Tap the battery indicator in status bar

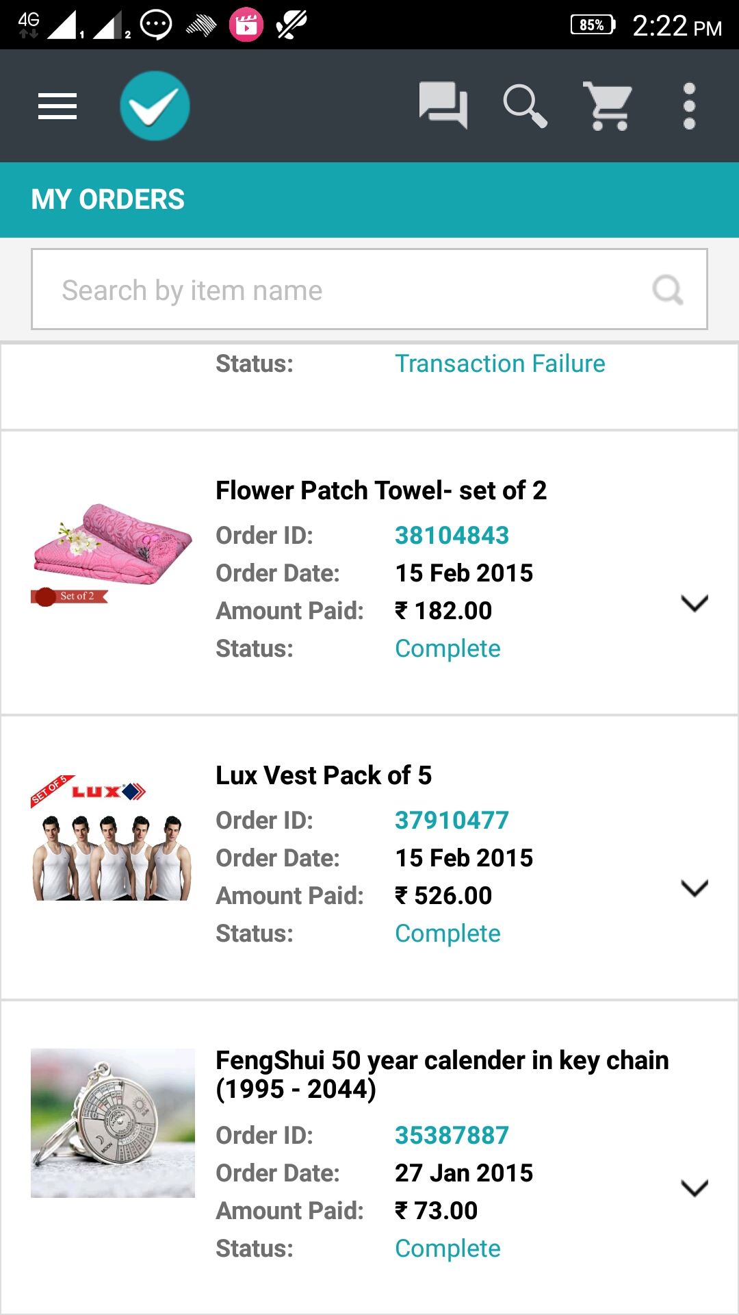click(593, 25)
